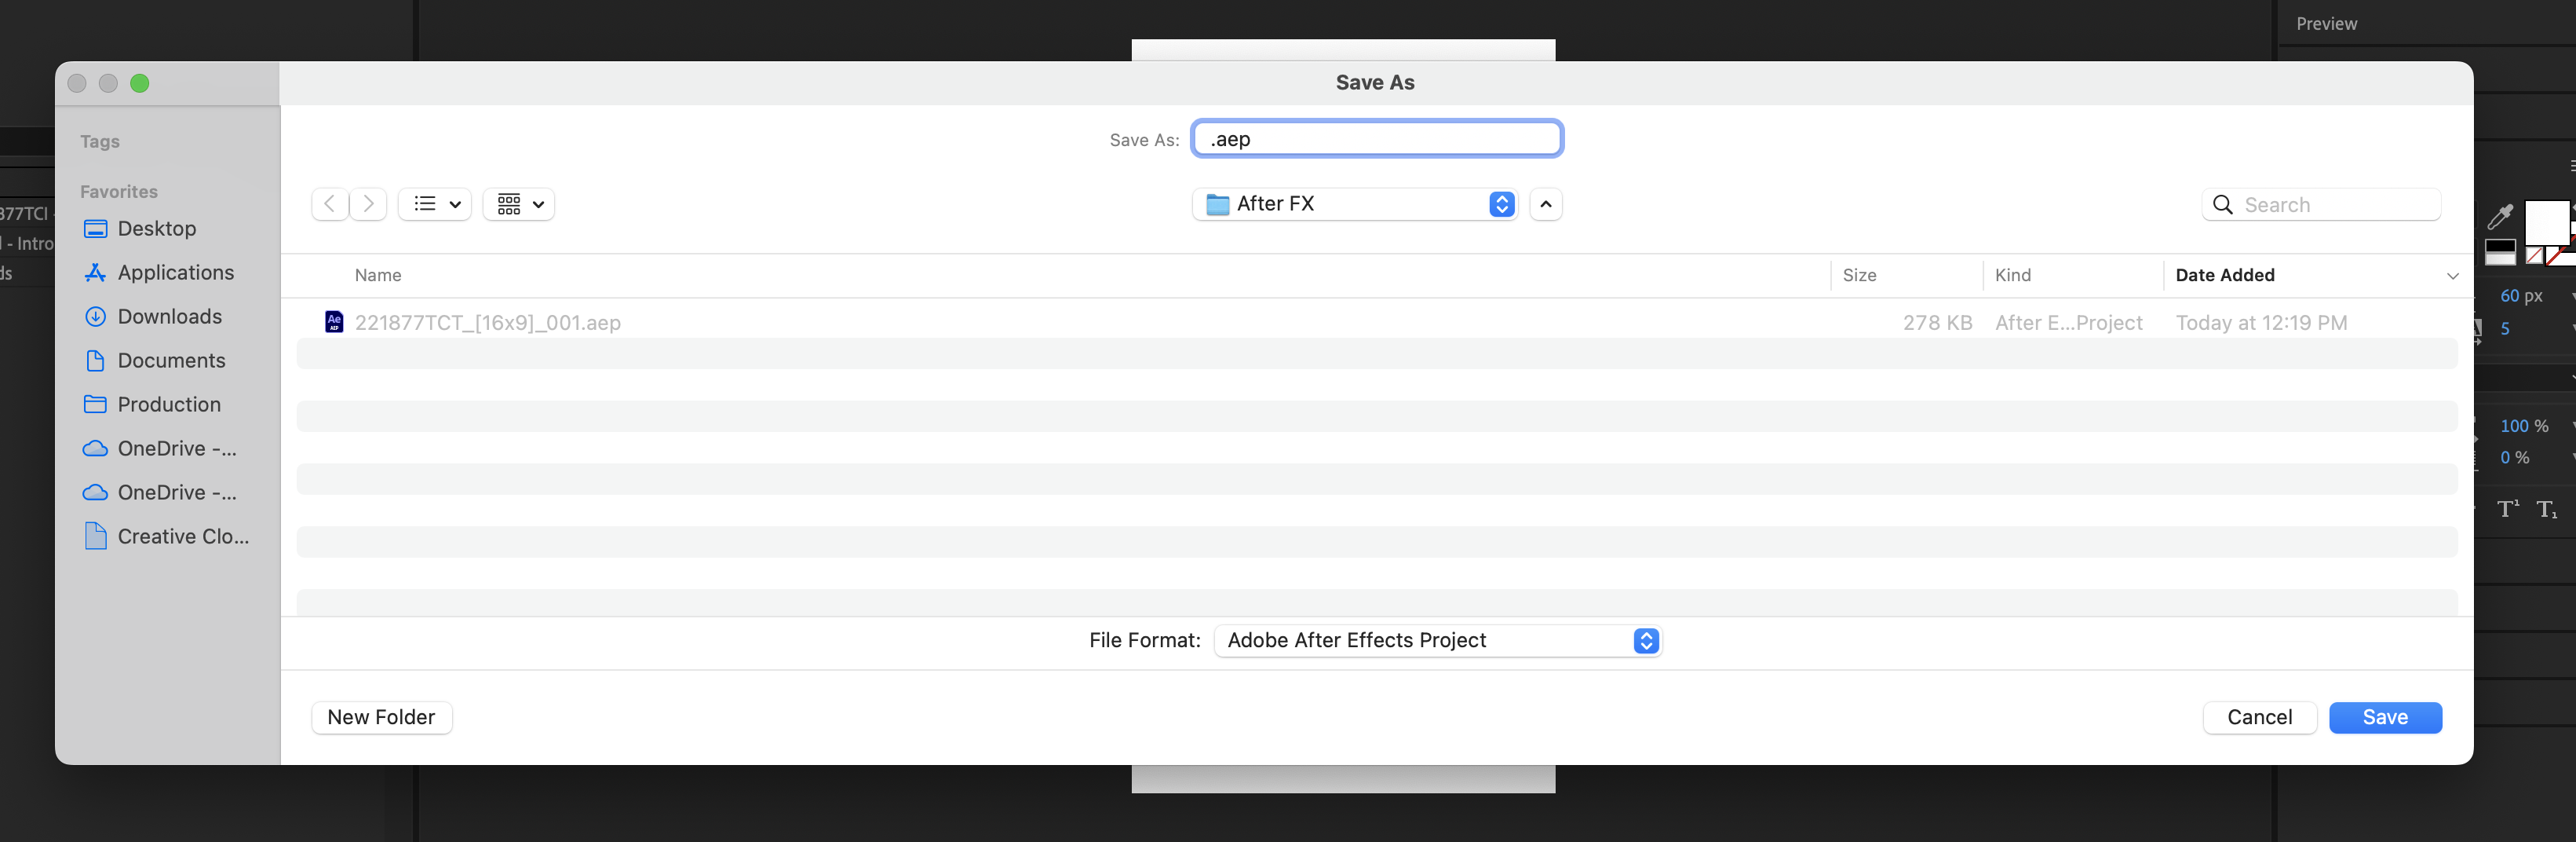This screenshot has height=842, width=2576.
Task: Open the File Format dropdown
Action: click(1436, 641)
